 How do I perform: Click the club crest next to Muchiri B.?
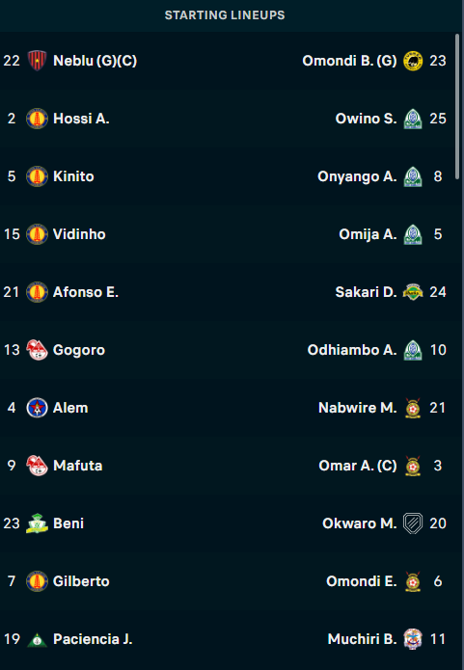[x=413, y=639]
